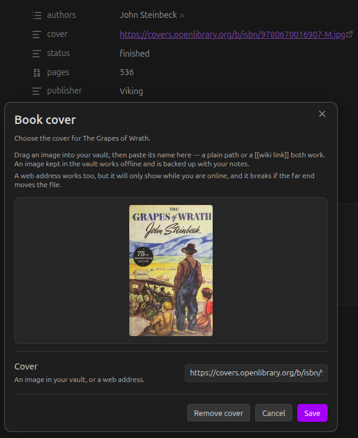The image size is (358, 438).
Task: Save the book cover selection
Action: tap(312, 413)
